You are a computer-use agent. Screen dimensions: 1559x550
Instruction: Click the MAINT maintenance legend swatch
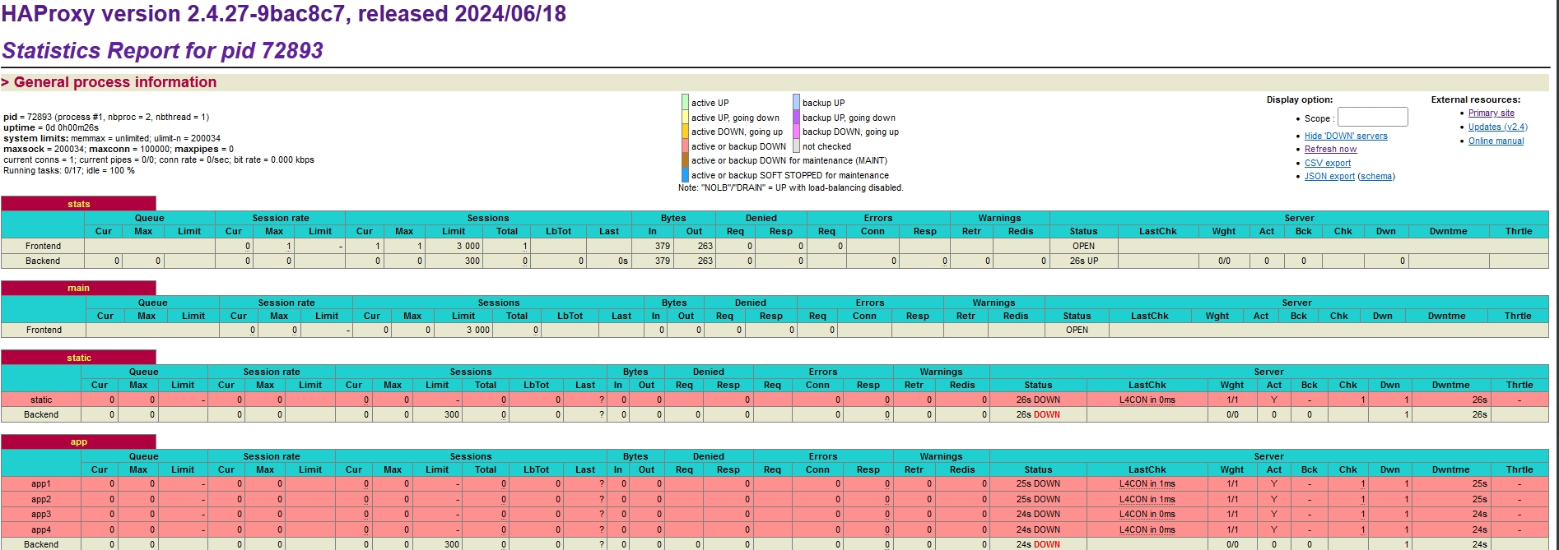[685, 160]
